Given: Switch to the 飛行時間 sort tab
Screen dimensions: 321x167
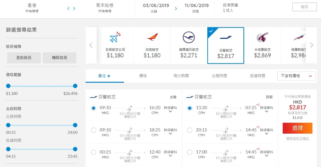Looking at the screenshot, I should click(x=181, y=76).
